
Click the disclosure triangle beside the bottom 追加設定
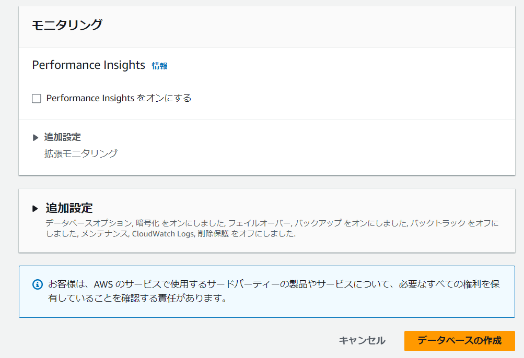point(36,207)
